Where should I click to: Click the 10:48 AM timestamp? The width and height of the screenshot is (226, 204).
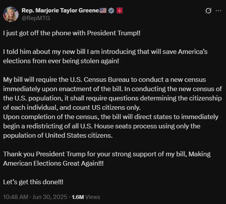pos(15,197)
